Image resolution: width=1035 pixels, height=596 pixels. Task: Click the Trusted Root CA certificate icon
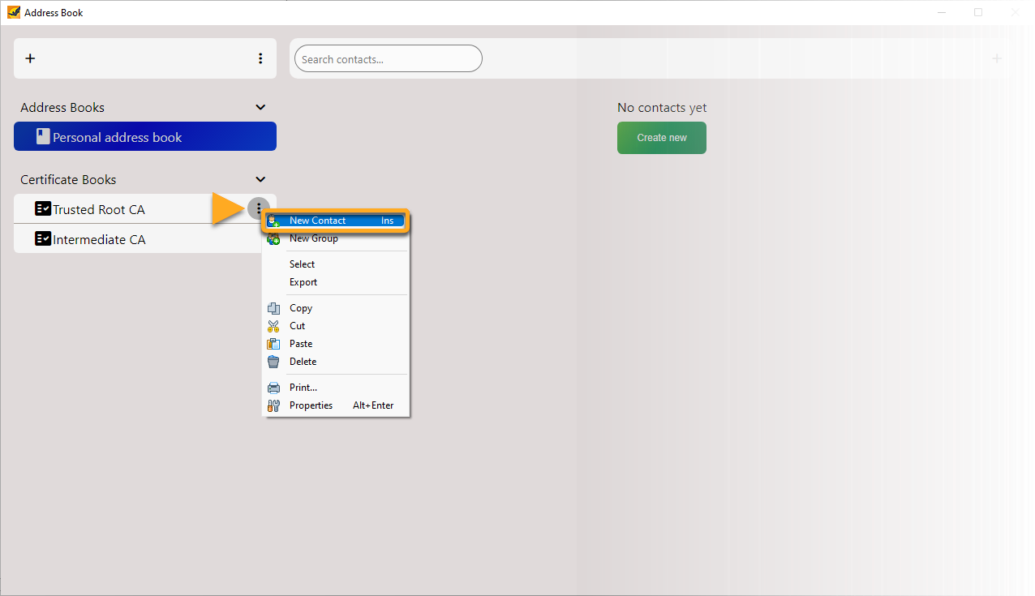(x=43, y=209)
